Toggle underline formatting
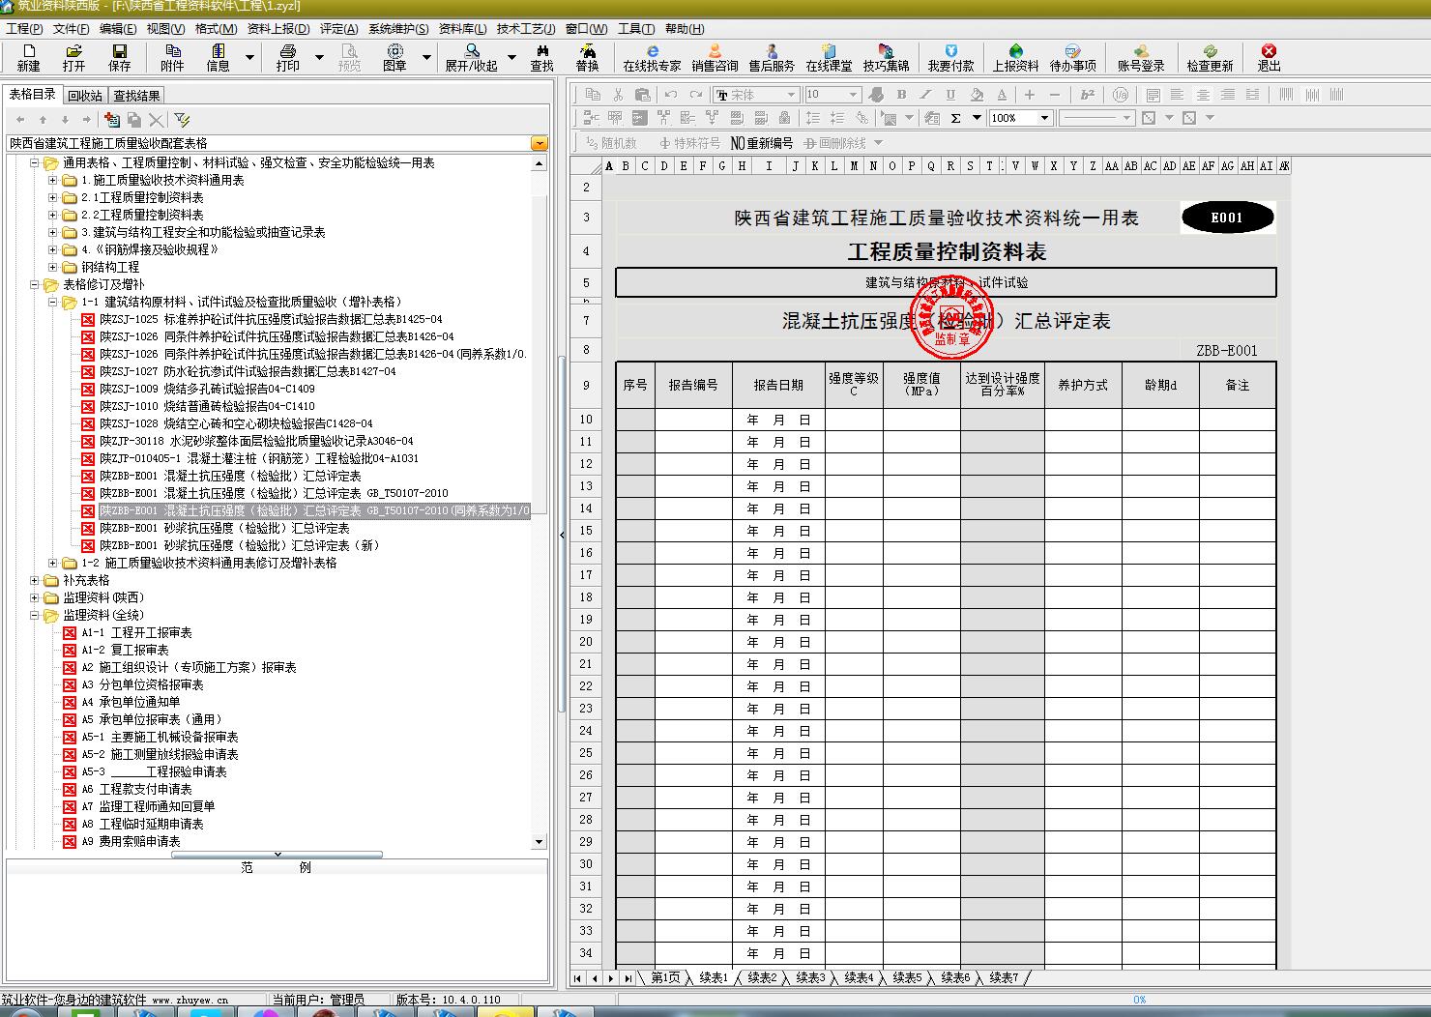 (x=950, y=95)
